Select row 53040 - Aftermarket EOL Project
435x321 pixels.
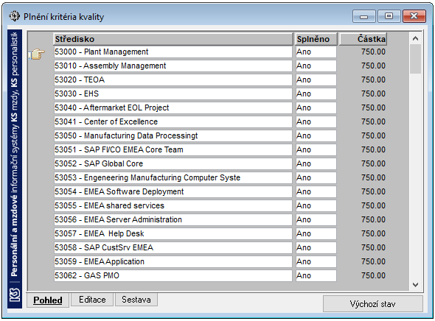(x=173, y=107)
